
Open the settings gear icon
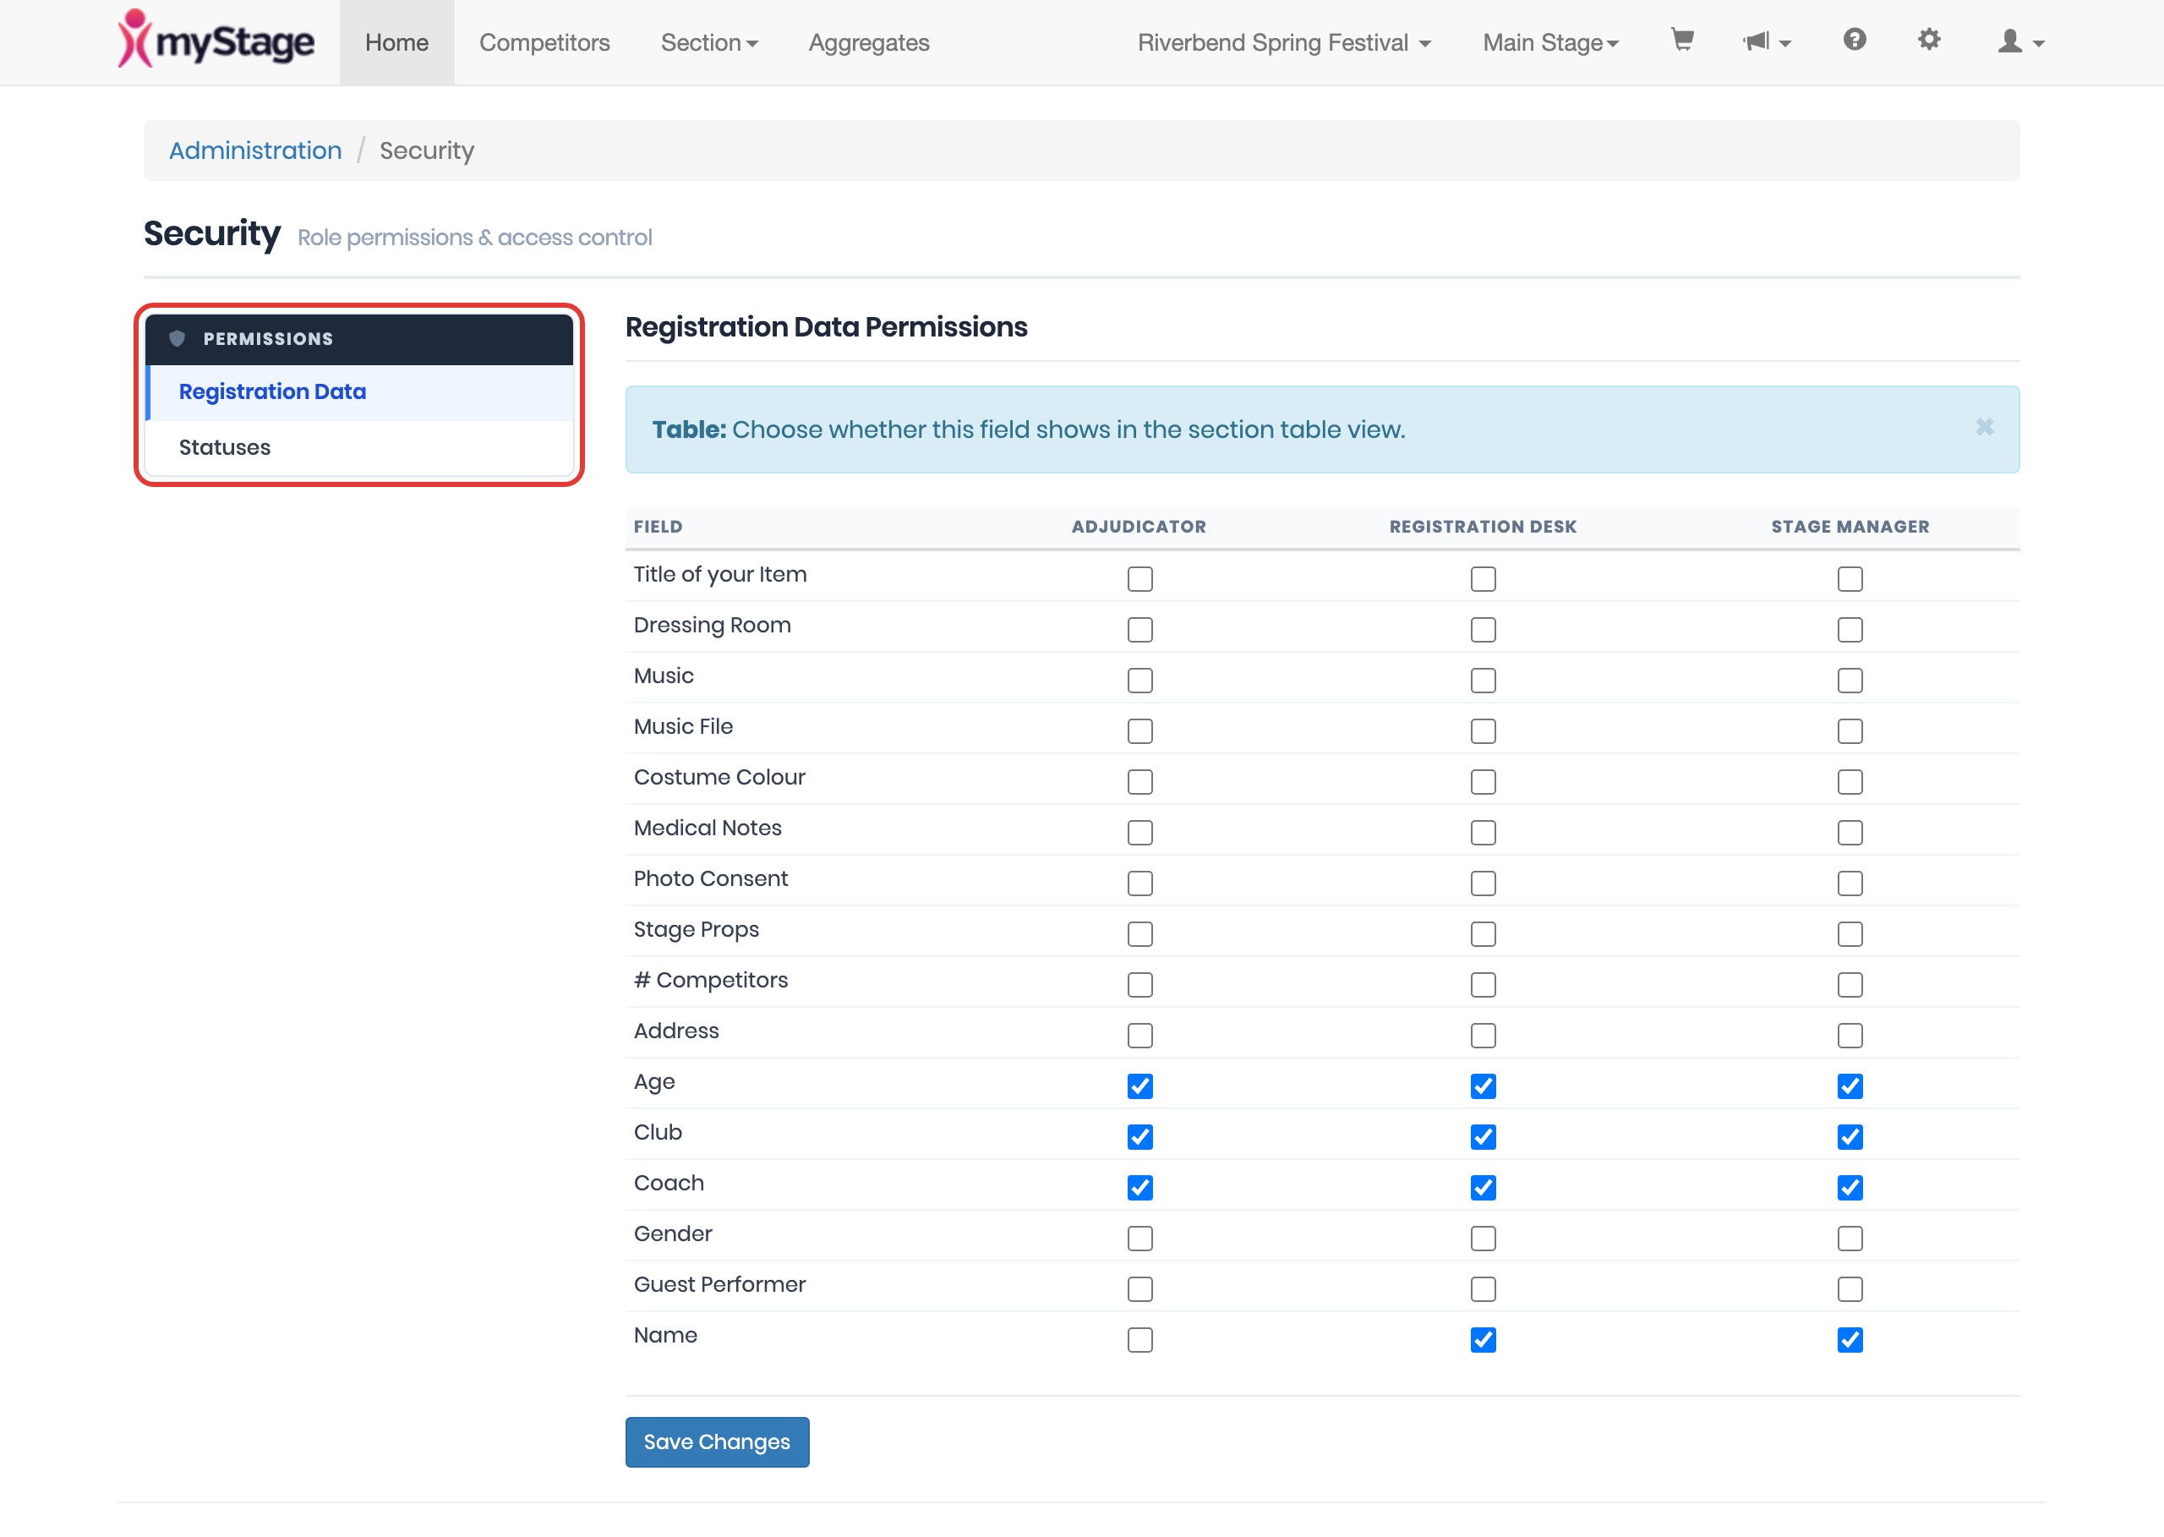pos(1928,40)
